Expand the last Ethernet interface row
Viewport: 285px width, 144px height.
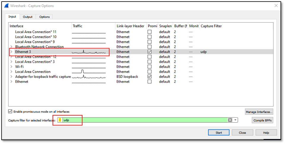tap(11, 82)
